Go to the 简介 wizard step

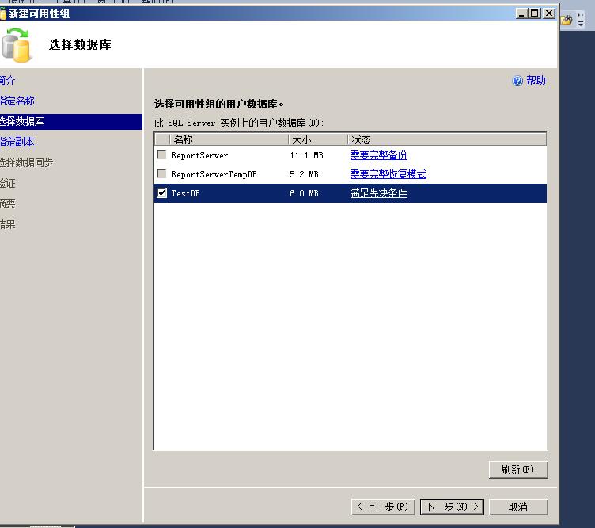pos(7,80)
